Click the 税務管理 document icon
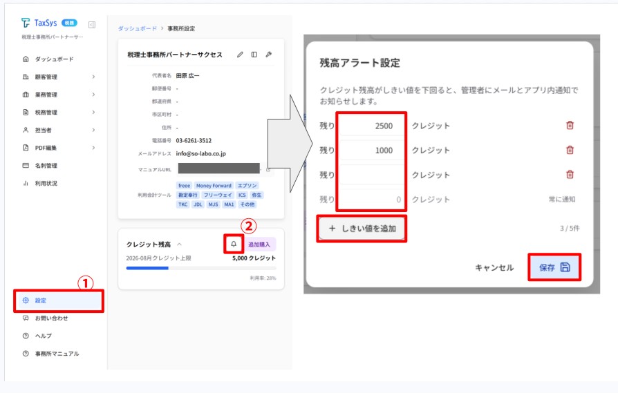Screen dimensions: 618x393 (26, 112)
